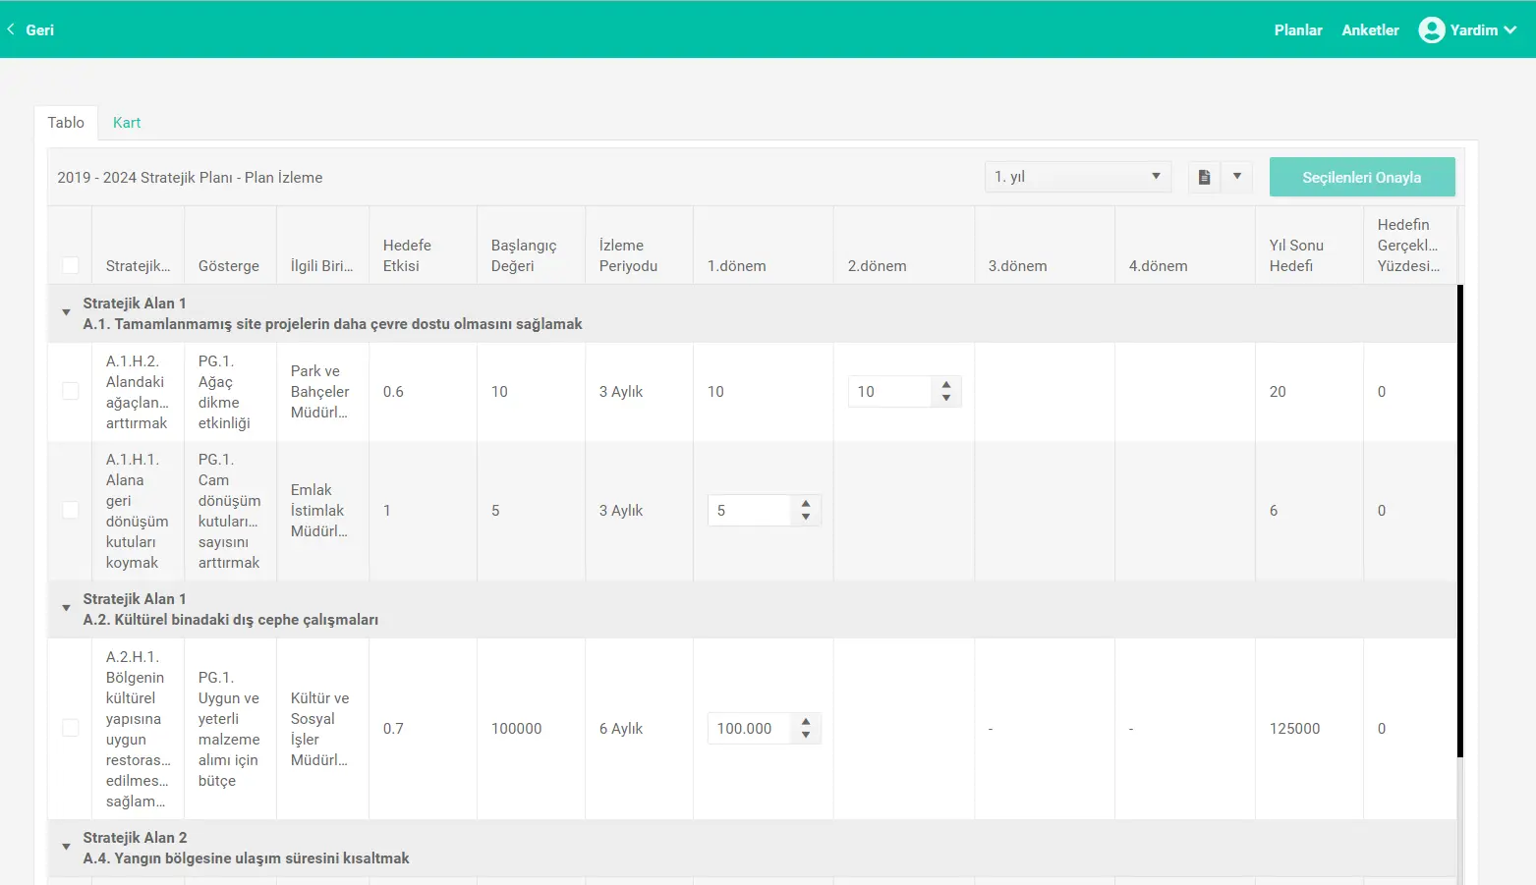Viewport: 1536px width, 885px height.
Task: Select the A.2.H.1. Bölgenin kültürel row checkbox
Action: point(71,729)
